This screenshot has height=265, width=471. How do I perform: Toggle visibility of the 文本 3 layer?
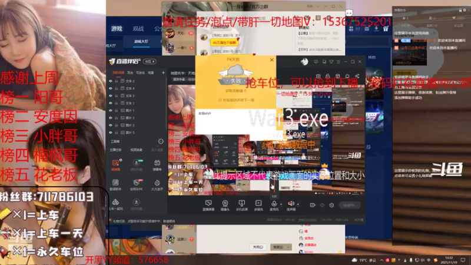pyautogui.click(x=111, y=96)
